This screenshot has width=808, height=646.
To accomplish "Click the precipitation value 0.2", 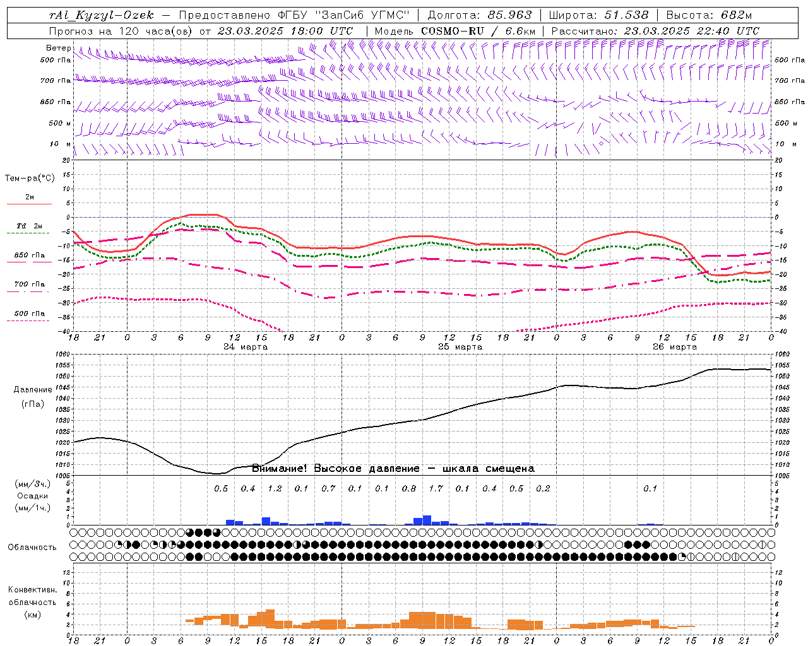I will point(543,488).
